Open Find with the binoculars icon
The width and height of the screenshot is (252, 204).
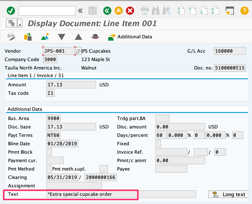155,11
